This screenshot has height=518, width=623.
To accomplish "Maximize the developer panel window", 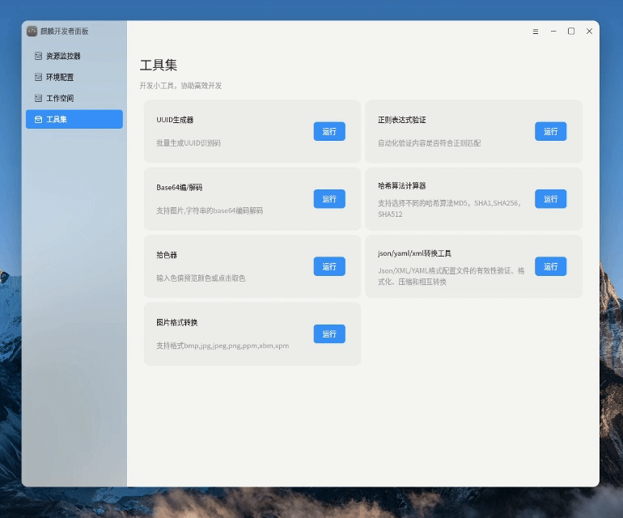I will [x=571, y=32].
